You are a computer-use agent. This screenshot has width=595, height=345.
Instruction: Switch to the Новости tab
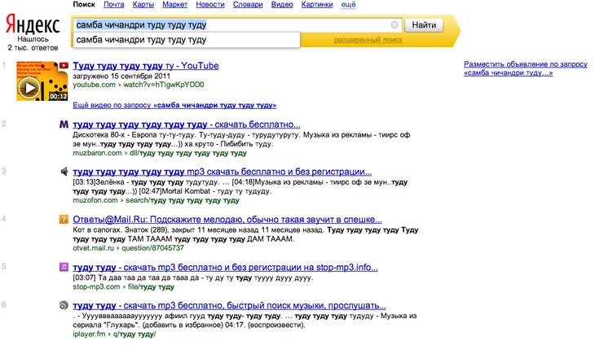coord(210,5)
